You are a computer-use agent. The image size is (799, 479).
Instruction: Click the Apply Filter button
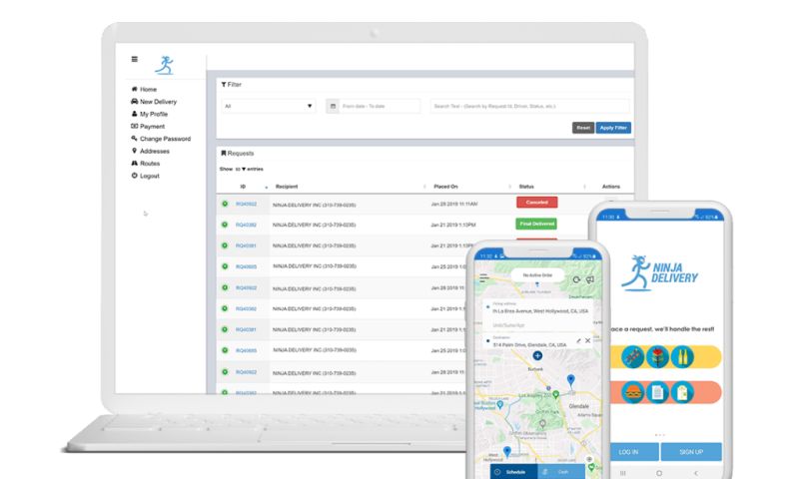click(x=613, y=128)
